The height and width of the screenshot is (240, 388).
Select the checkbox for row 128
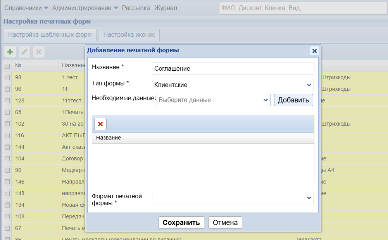[x=7, y=100]
